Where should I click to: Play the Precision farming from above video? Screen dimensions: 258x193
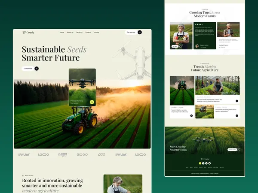coord(92,102)
